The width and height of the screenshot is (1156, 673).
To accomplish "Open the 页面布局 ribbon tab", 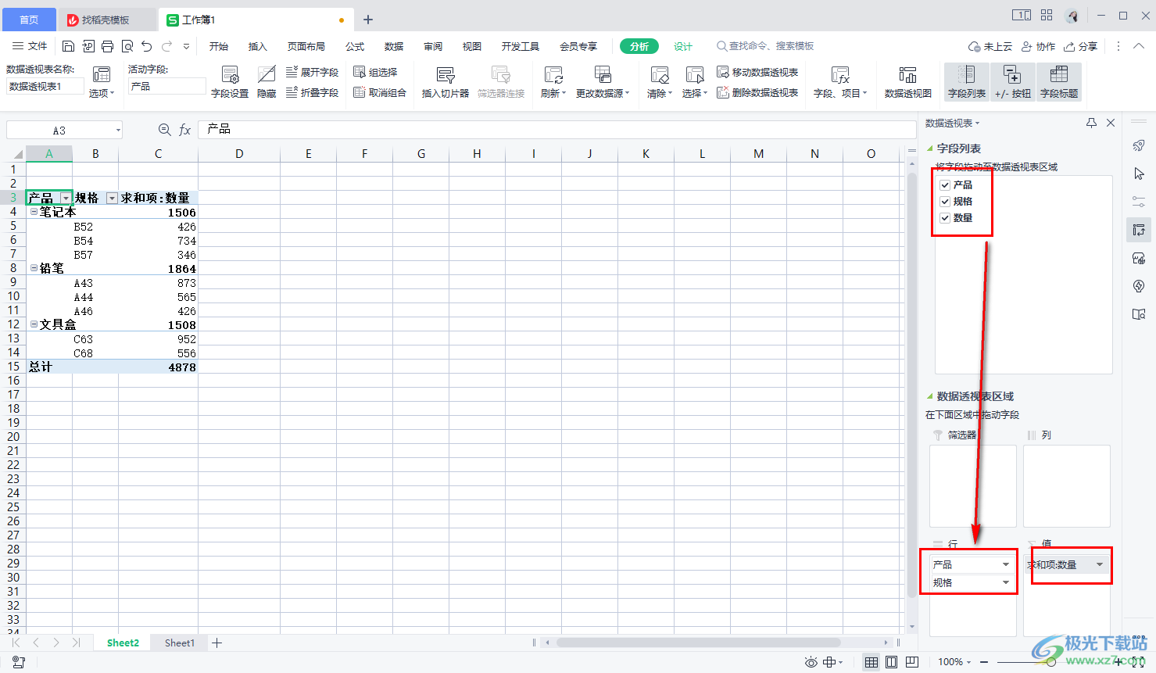I will click(306, 46).
